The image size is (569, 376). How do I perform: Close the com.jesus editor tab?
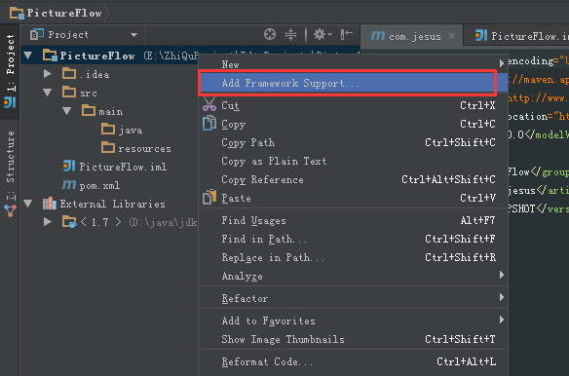click(451, 36)
